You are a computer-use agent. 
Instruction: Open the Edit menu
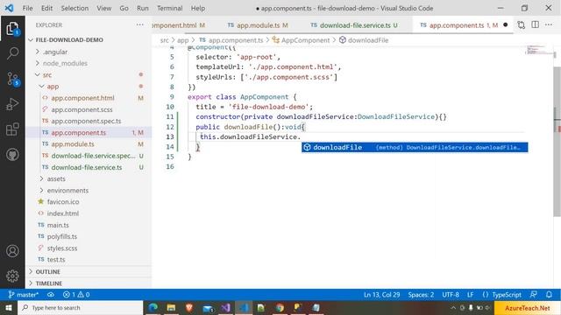coord(46,8)
